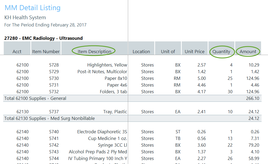Click the Highlighters, Yellow item description
This screenshot has width=268, height=164.
point(107,65)
